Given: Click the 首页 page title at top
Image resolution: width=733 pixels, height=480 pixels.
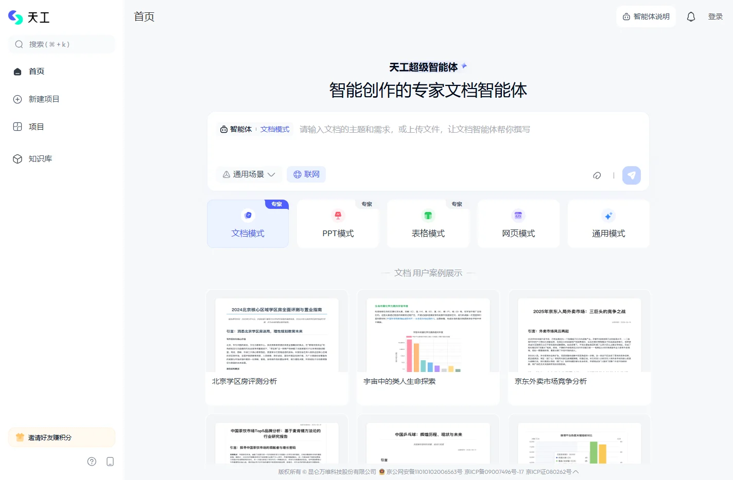Looking at the screenshot, I should (x=144, y=16).
